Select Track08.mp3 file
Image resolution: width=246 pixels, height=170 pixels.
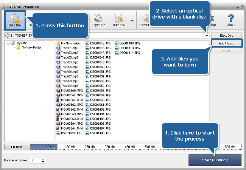(68, 81)
